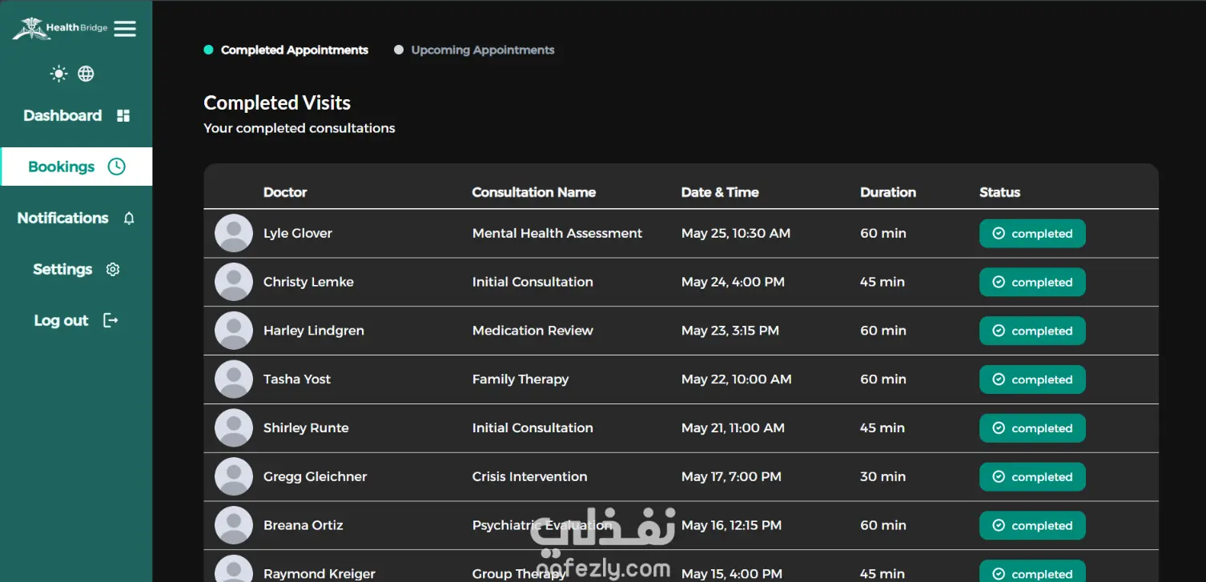
Task: Click the HealthBridge logo
Action: 60,28
